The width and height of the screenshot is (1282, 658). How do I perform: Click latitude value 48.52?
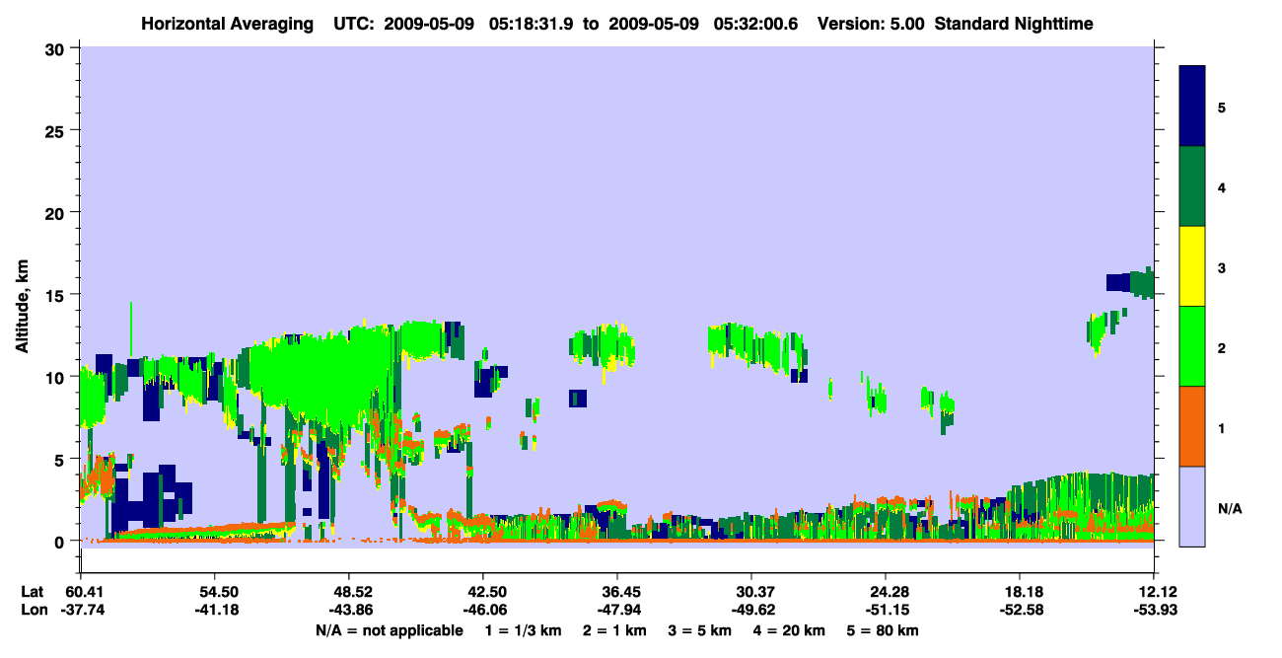[x=348, y=592]
